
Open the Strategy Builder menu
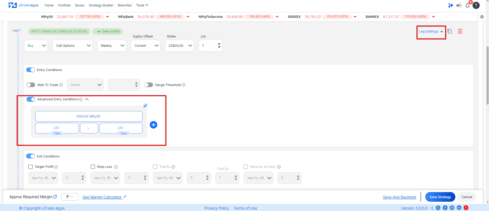[x=101, y=5]
